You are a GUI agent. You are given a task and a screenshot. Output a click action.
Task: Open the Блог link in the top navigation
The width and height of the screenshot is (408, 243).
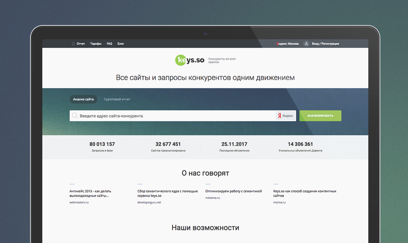pyautogui.click(x=121, y=44)
